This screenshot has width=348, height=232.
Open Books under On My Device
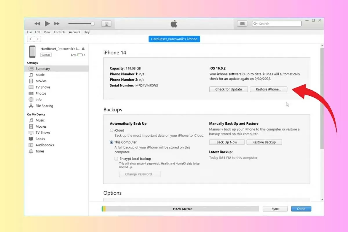coord(40,139)
